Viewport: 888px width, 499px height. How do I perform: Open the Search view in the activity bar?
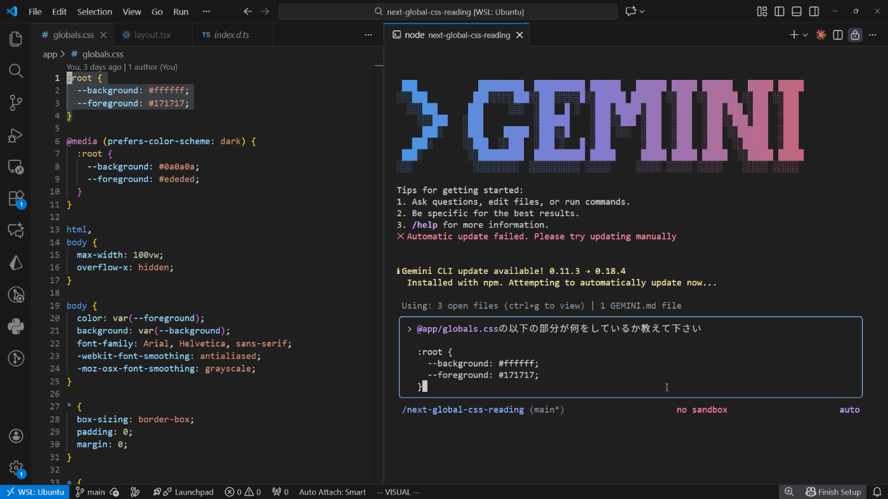pos(16,70)
